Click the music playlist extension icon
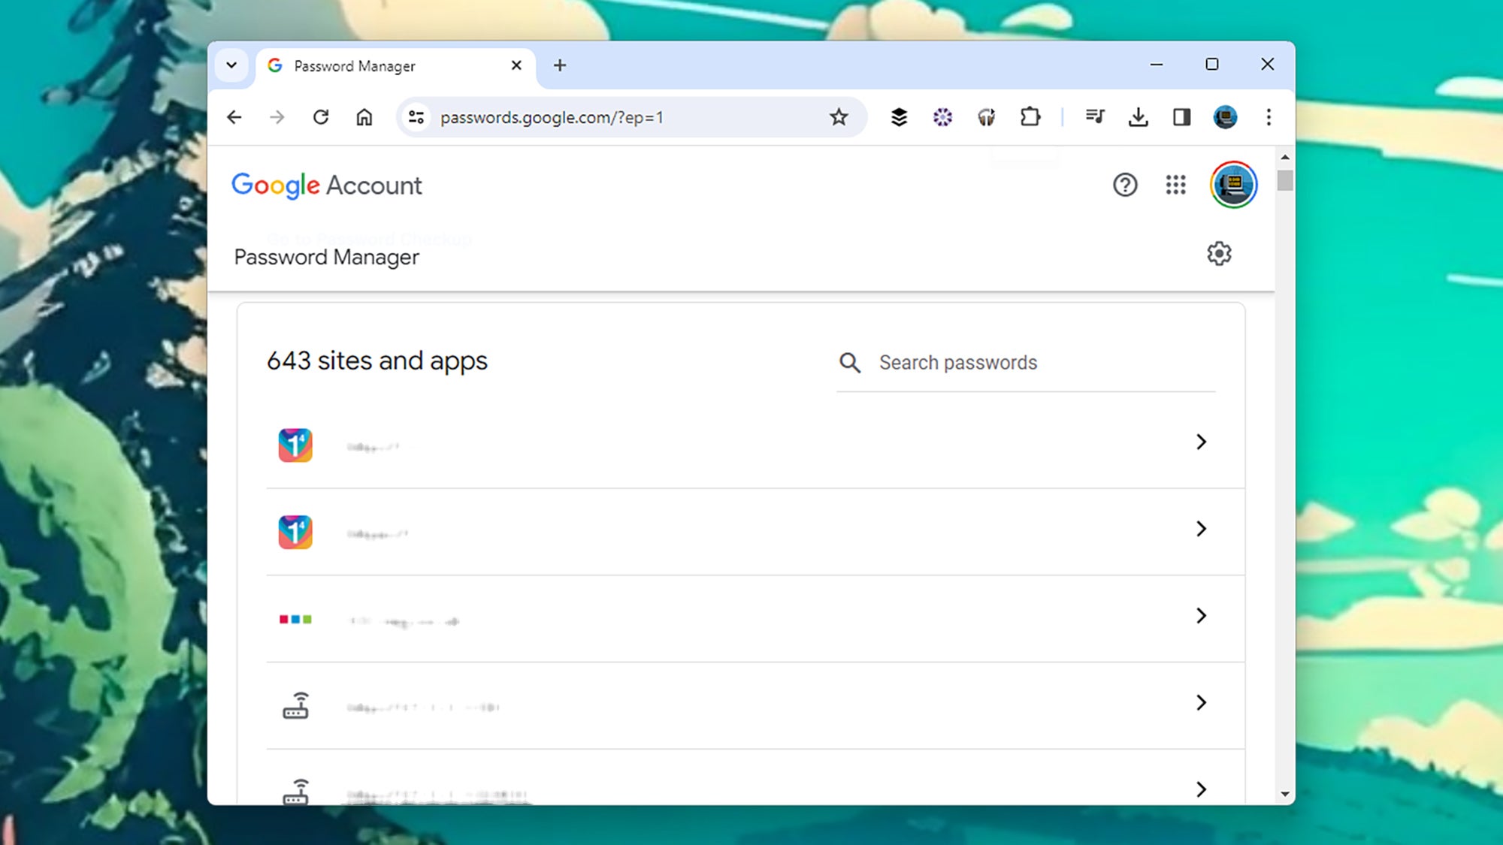1503x845 pixels. 1094,117
